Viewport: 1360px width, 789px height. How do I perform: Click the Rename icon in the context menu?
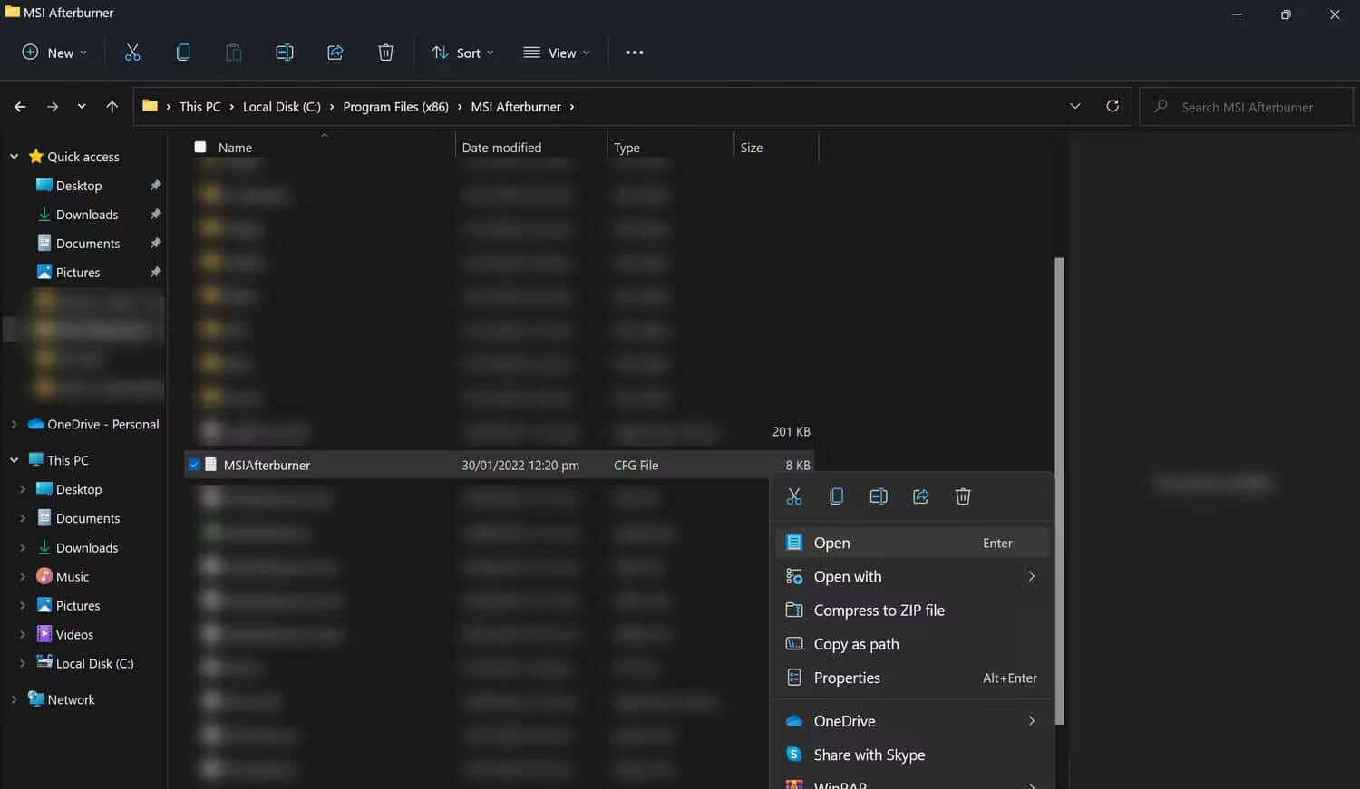[879, 496]
